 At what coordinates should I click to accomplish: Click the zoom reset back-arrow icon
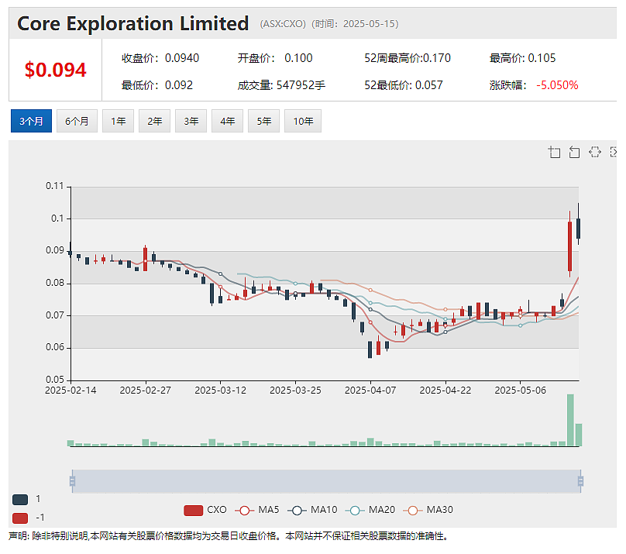coord(574,152)
